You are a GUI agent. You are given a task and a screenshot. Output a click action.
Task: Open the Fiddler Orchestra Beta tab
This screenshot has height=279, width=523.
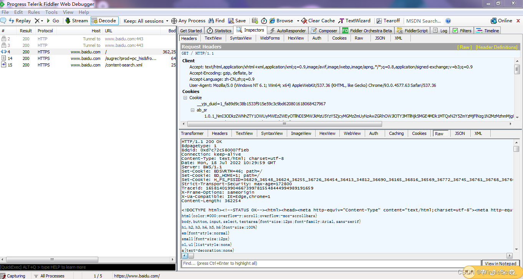(367, 31)
